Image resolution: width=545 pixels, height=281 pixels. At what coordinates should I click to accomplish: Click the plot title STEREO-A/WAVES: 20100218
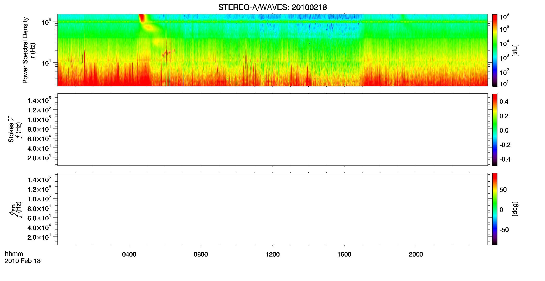pos(272,7)
